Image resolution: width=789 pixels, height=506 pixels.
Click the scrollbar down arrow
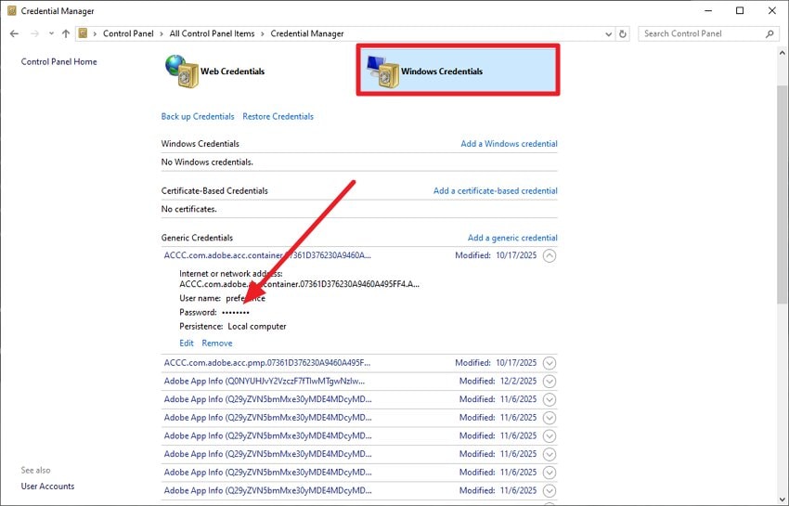pyautogui.click(x=782, y=500)
